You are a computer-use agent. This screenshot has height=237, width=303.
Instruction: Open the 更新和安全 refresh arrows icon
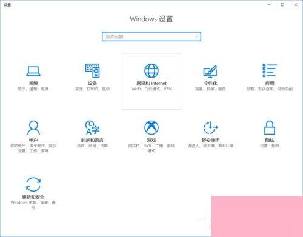33,184
